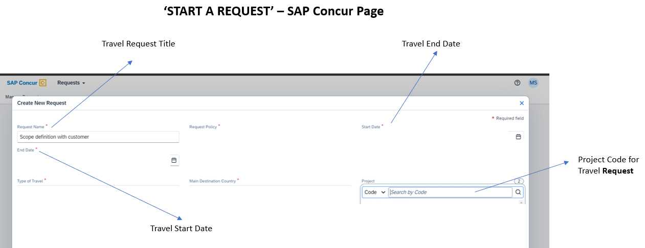Open the End Date calendar picker
Screen dimensions: 645x248
[174, 160]
